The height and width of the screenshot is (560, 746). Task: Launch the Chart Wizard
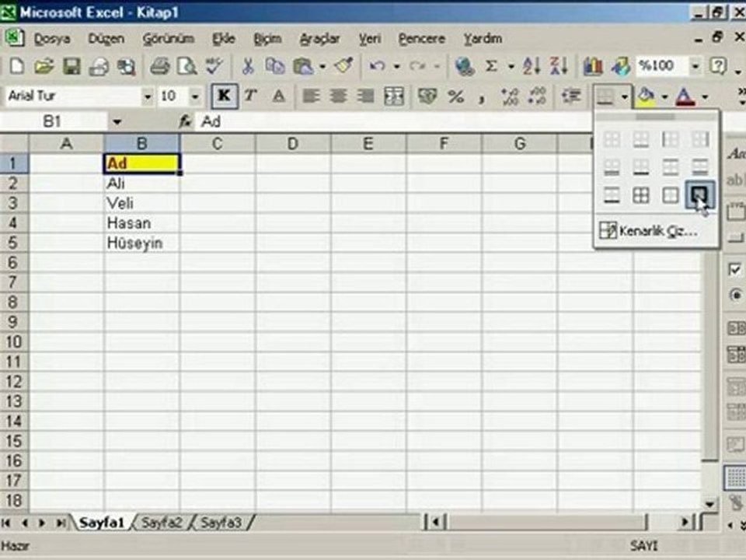tap(593, 66)
